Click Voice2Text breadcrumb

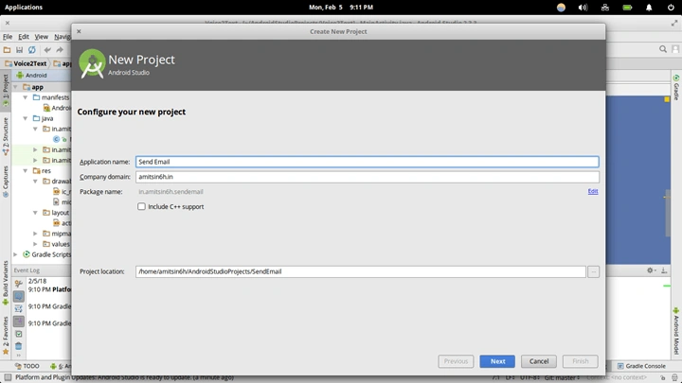(x=26, y=63)
